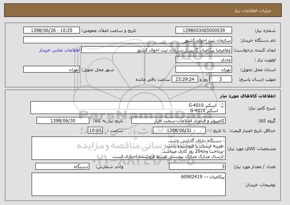Click the line دستگاه دارای گارانتی باشد
The height and width of the screenshot is (205, 290).
pos(197,141)
